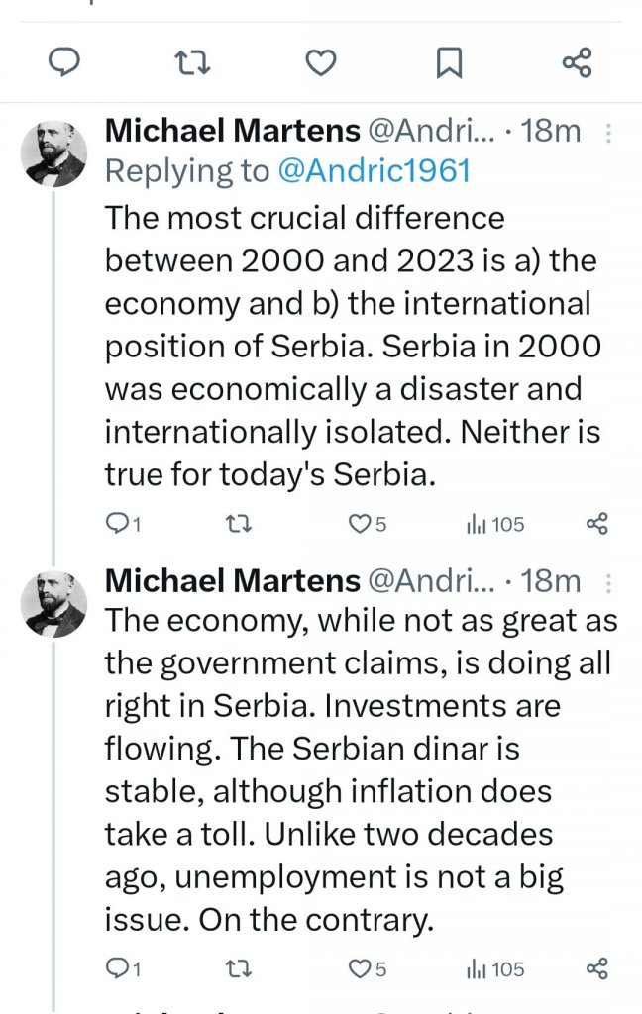Bookmark the main tweet at top
Image resolution: width=642 pixels, height=1014 pixels.
[449, 63]
